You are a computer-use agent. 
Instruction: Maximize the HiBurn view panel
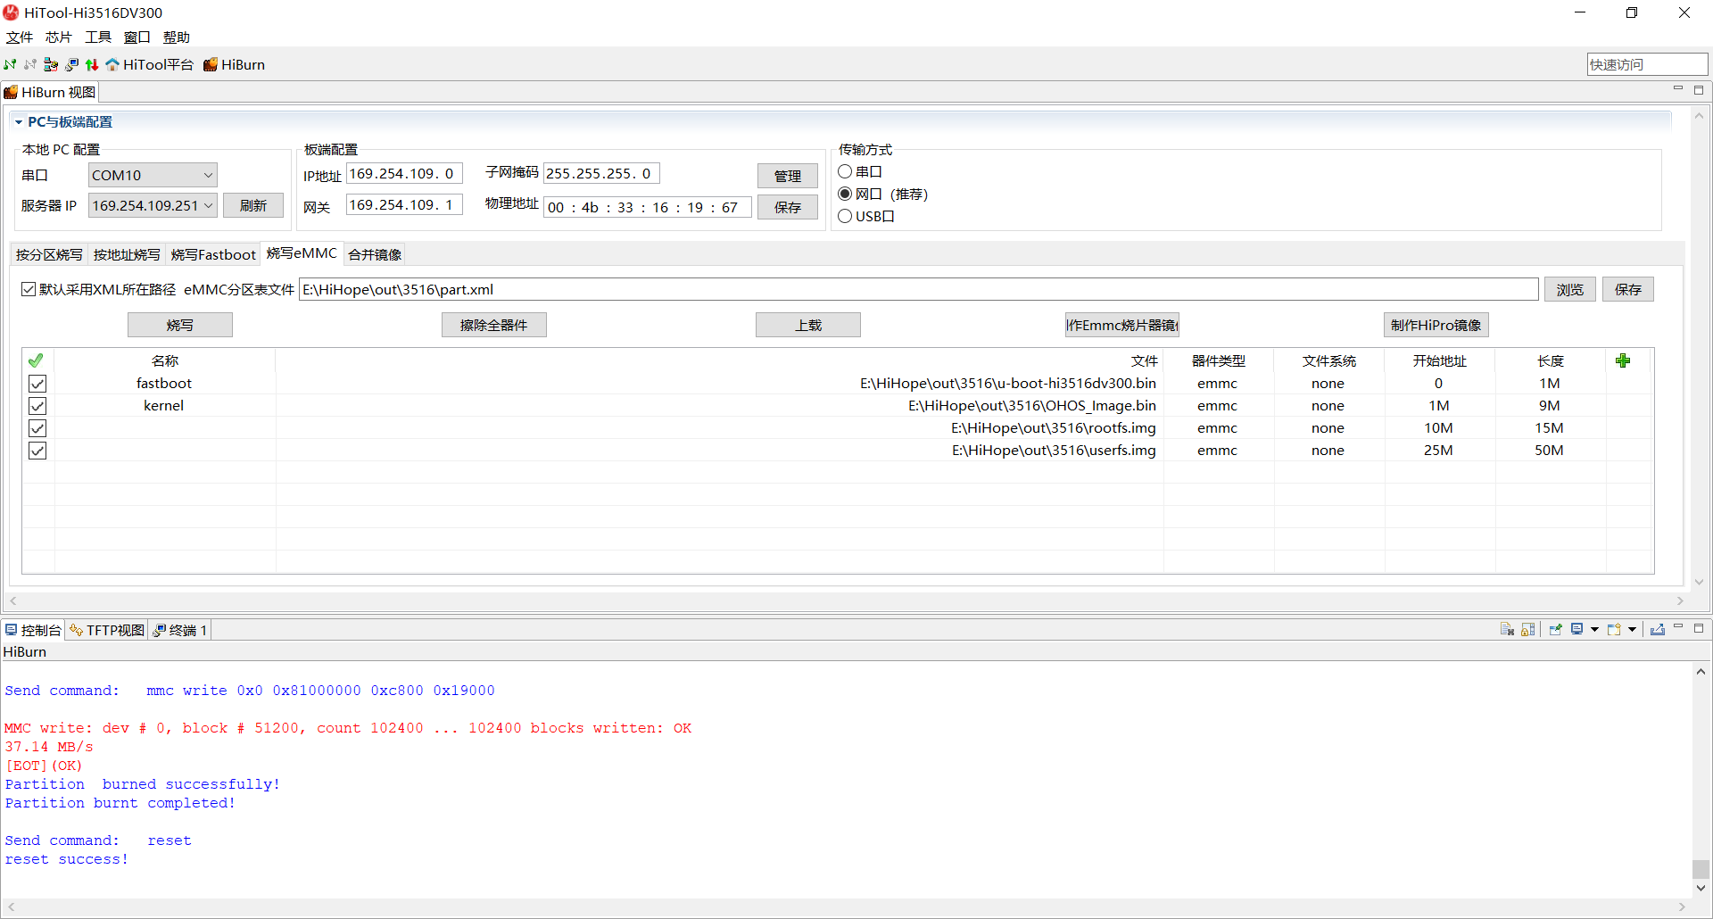tap(1699, 89)
